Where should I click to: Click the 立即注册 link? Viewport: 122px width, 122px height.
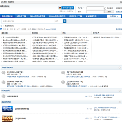tap(119, 12)
